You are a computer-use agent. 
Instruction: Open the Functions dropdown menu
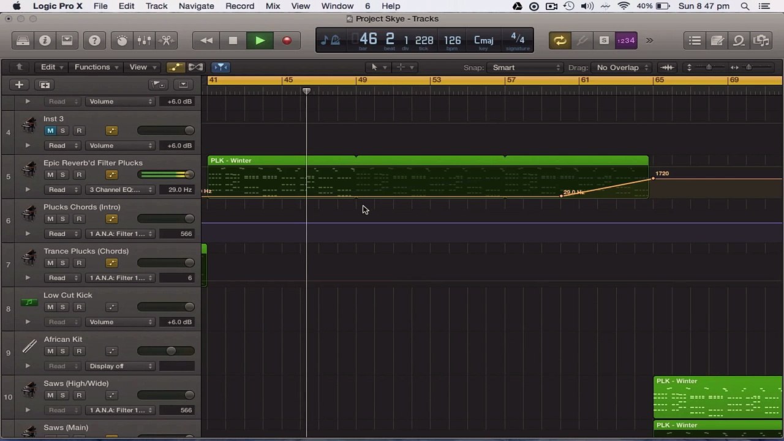tap(97, 67)
